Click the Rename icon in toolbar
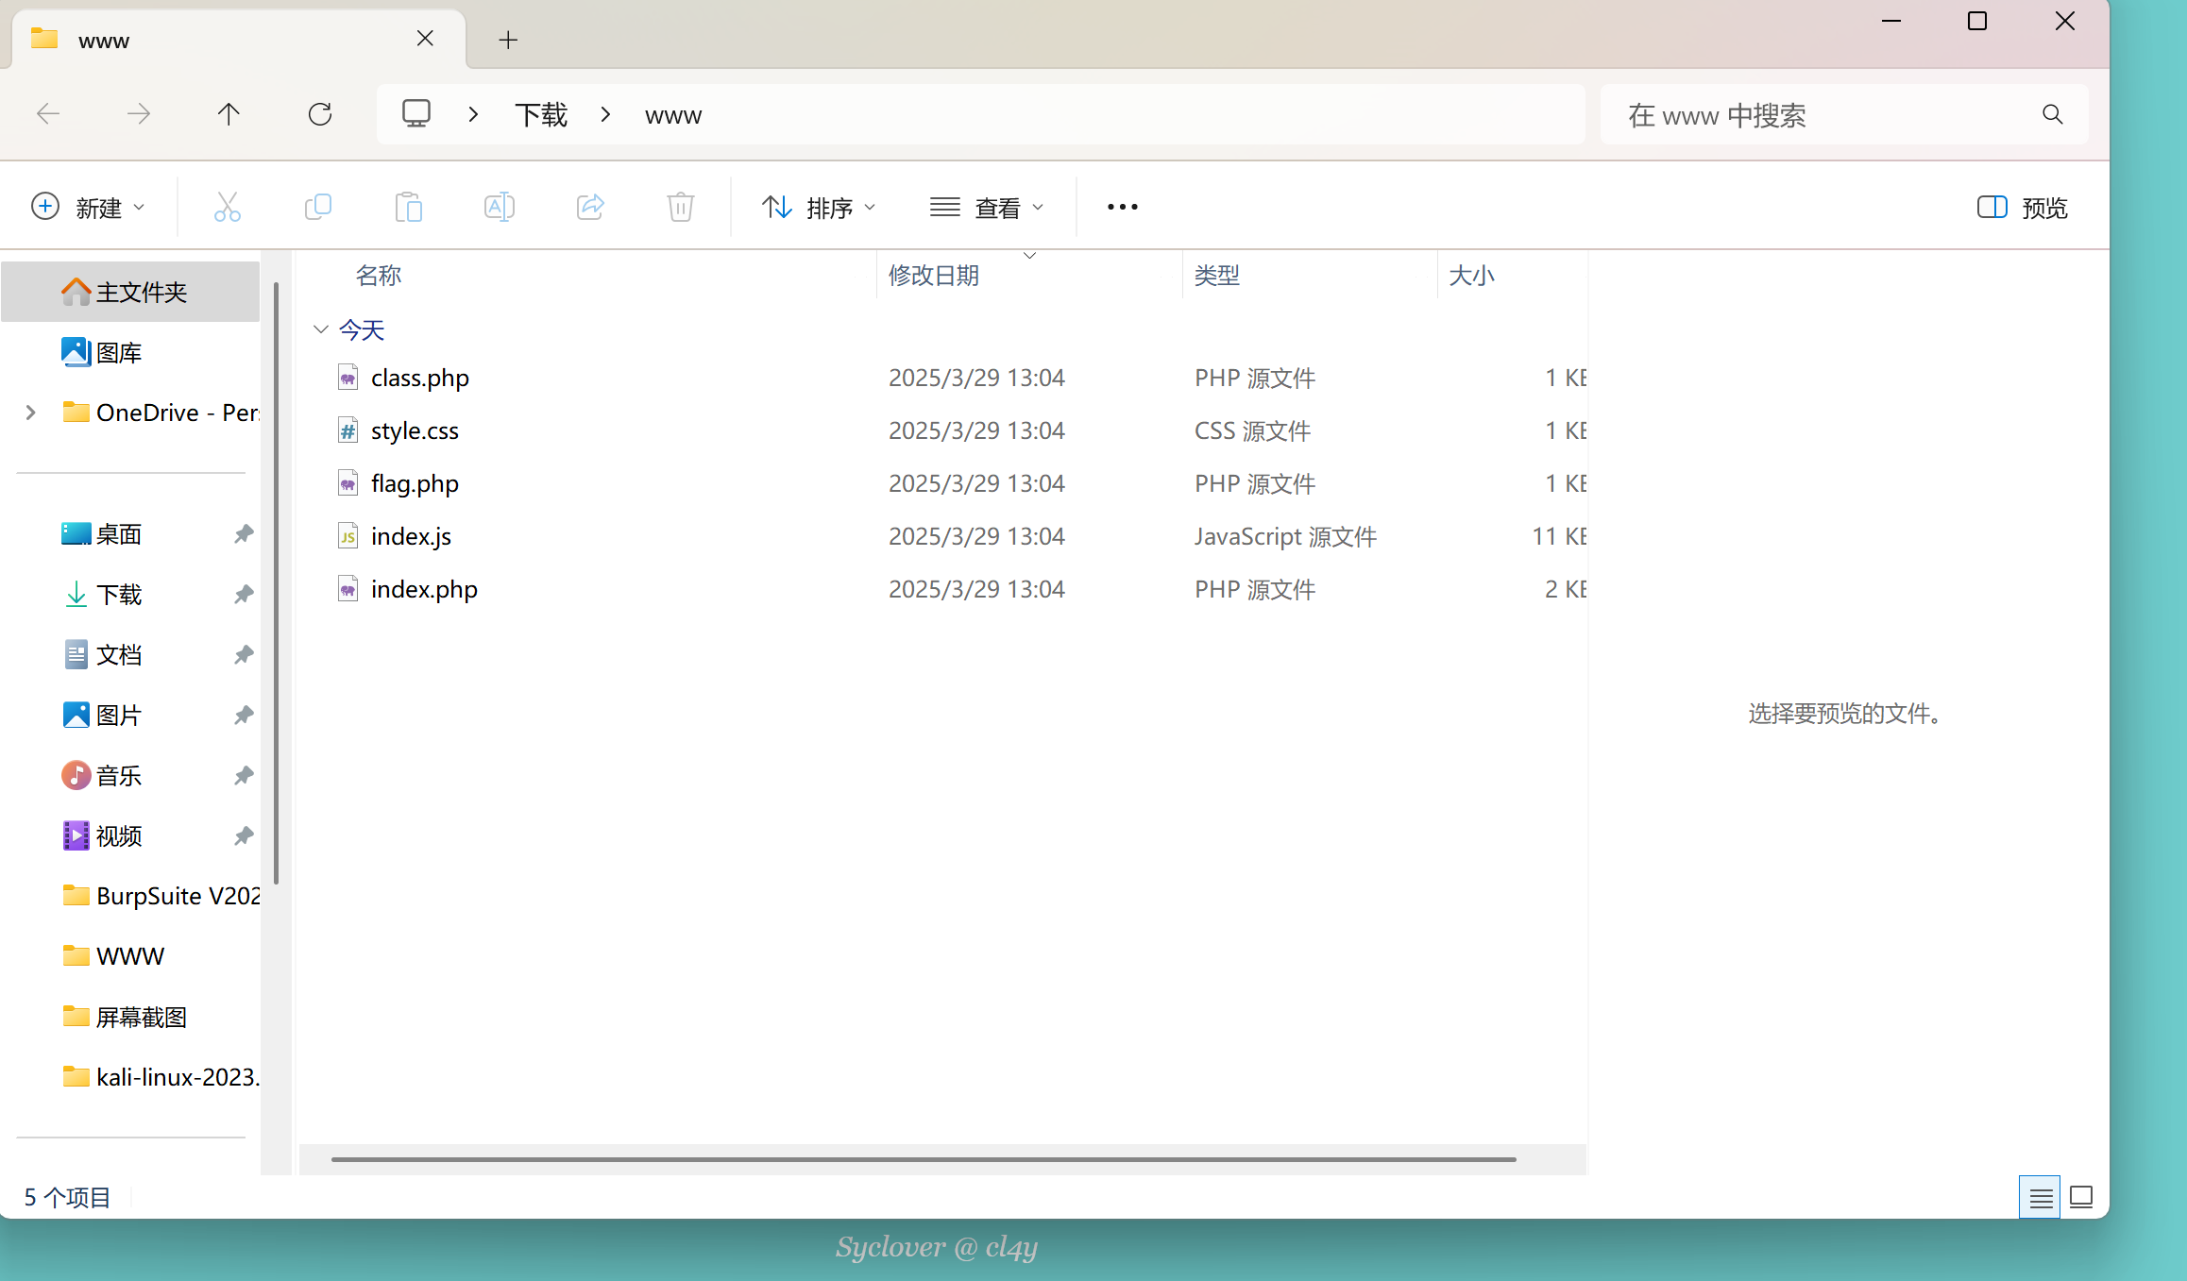This screenshot has height=1281, width=2187. (x=499, y=207)
